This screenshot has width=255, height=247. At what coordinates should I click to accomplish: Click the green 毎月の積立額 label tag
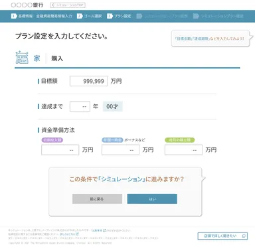pos(180,140)
